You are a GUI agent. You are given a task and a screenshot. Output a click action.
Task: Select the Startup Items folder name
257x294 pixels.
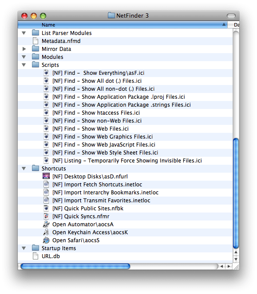coord(59,248)
